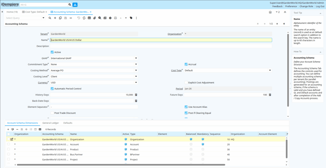Viewport: 326px width, 168px height.
Task: Click into the Description input field
Action: (x=161, y=46)
